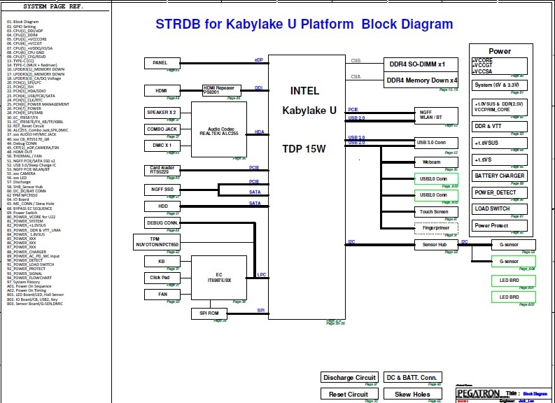Viewport: 555px width, 403px height.
Task: Select the TDP 15W text
Action: (x=304, y=149)
